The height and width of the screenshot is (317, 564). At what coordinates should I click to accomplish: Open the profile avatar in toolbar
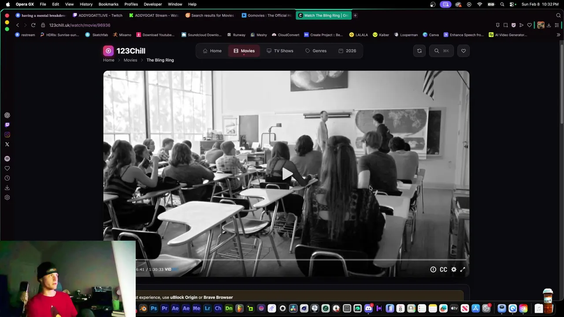pyautogui.click(x=541, y=25)
